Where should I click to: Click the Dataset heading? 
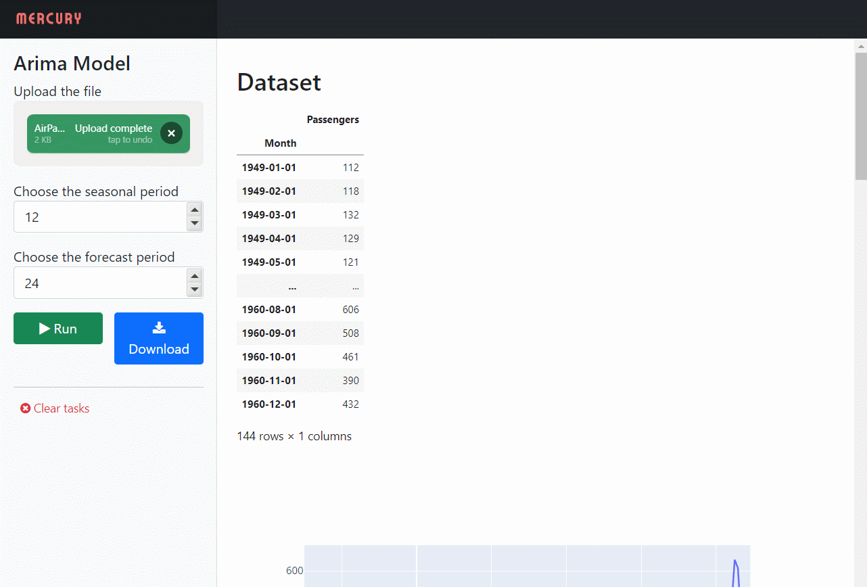tap(279, 83)
